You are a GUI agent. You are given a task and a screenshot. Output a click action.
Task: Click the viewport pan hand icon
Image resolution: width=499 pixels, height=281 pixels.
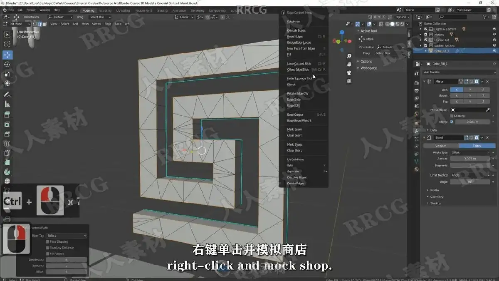[349, 64]
